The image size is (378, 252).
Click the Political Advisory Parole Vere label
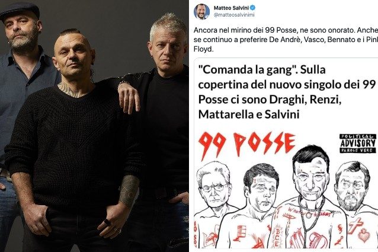[358, 143]
